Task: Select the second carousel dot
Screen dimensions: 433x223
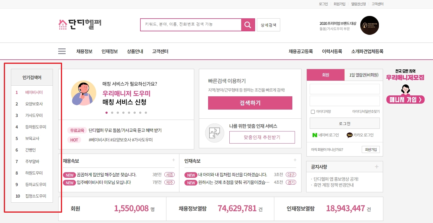Action: [x=112, y=113]
